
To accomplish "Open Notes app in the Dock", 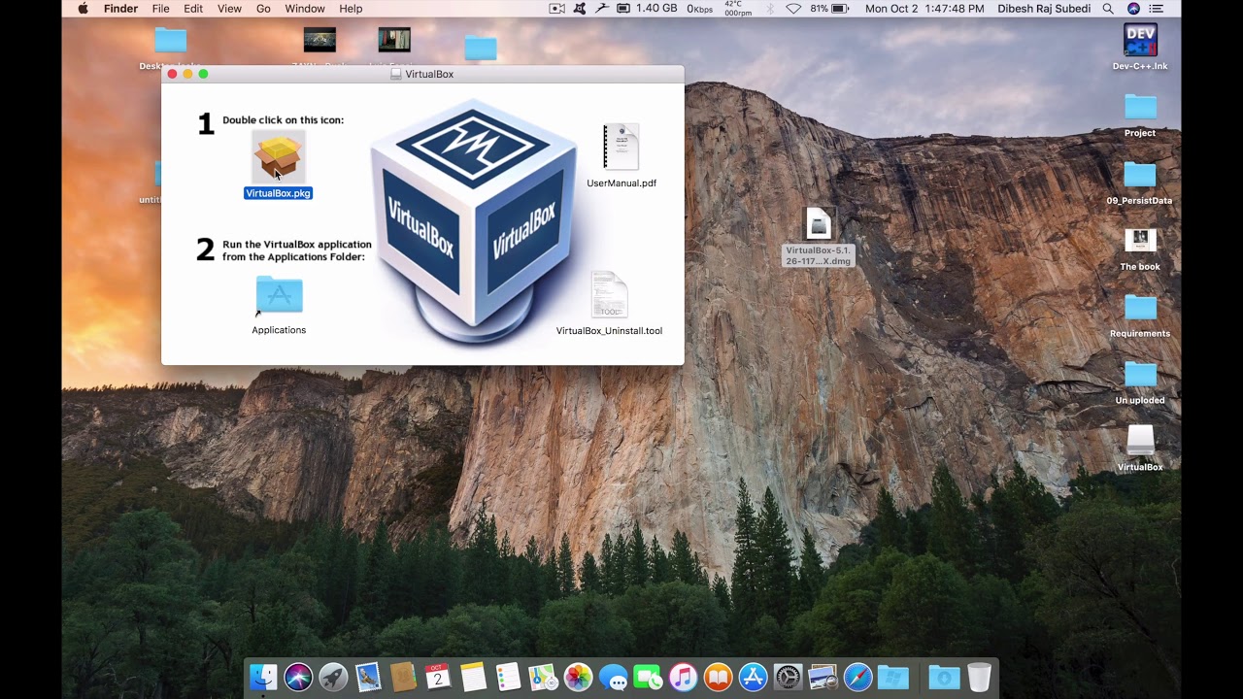I will (x=473, y=677).
